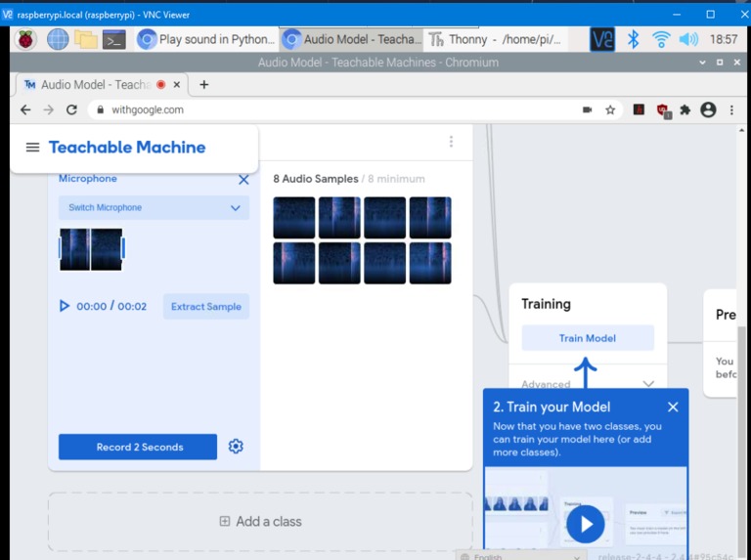Viewport: 751px width, 560px height.
Task: Click Record 2 Seconds
Action: 138,447
